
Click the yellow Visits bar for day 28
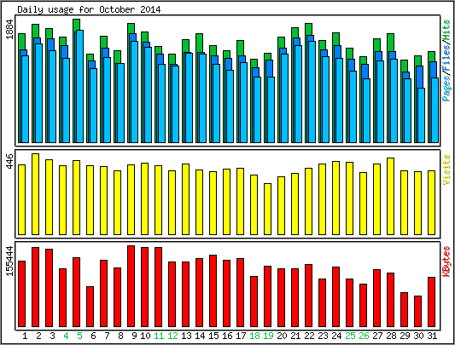pyautogui.click(x=390, y=197)
